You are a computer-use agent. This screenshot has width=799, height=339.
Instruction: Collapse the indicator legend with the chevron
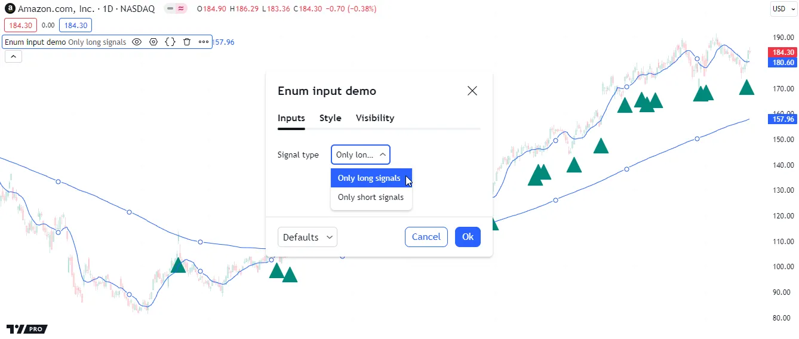pyautogui.click(x=14, y=57)
